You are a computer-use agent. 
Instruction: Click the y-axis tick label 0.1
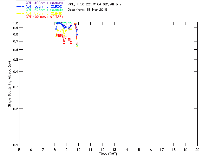pos(16,145)
